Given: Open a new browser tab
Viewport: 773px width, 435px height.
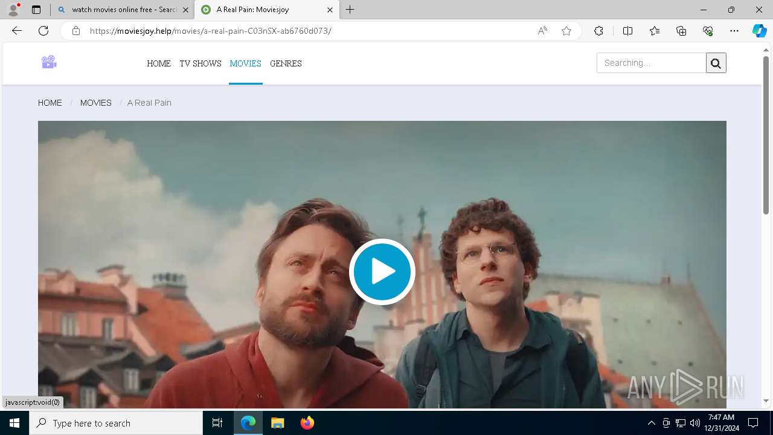Looking at the screenshot, I should point(350,10).
